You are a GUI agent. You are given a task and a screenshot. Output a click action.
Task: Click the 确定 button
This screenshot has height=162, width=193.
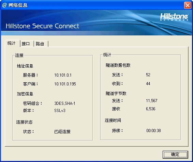pos(175,155)
